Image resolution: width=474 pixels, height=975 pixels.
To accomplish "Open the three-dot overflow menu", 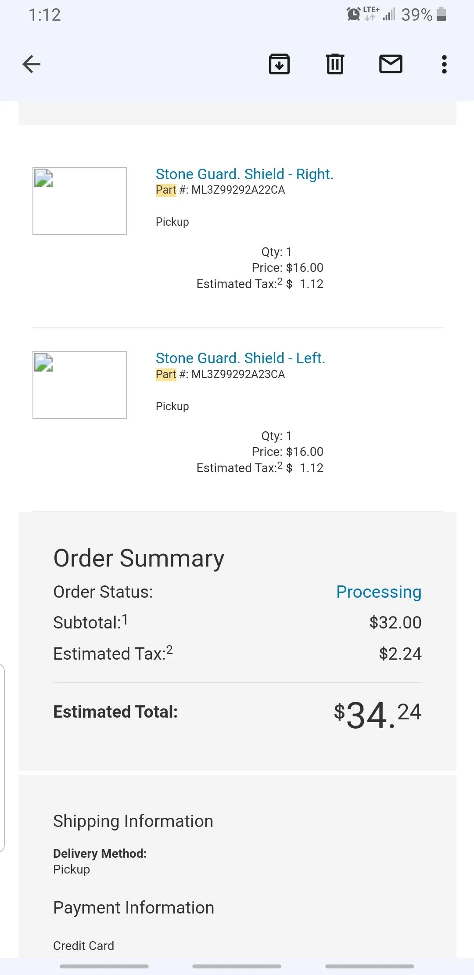I will pos(444,64).
